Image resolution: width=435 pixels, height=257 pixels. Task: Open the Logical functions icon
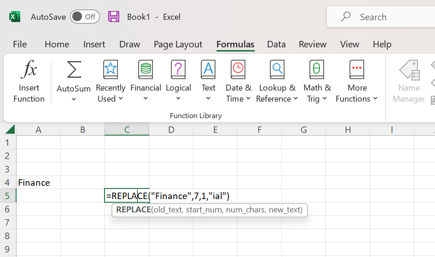point(178,70)
